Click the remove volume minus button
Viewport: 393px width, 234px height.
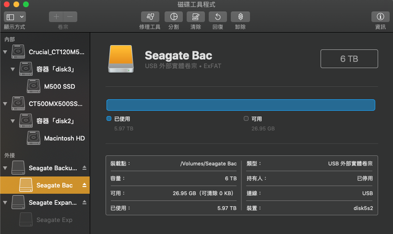(x=70, y=17)
